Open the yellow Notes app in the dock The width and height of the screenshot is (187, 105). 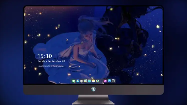93,81
